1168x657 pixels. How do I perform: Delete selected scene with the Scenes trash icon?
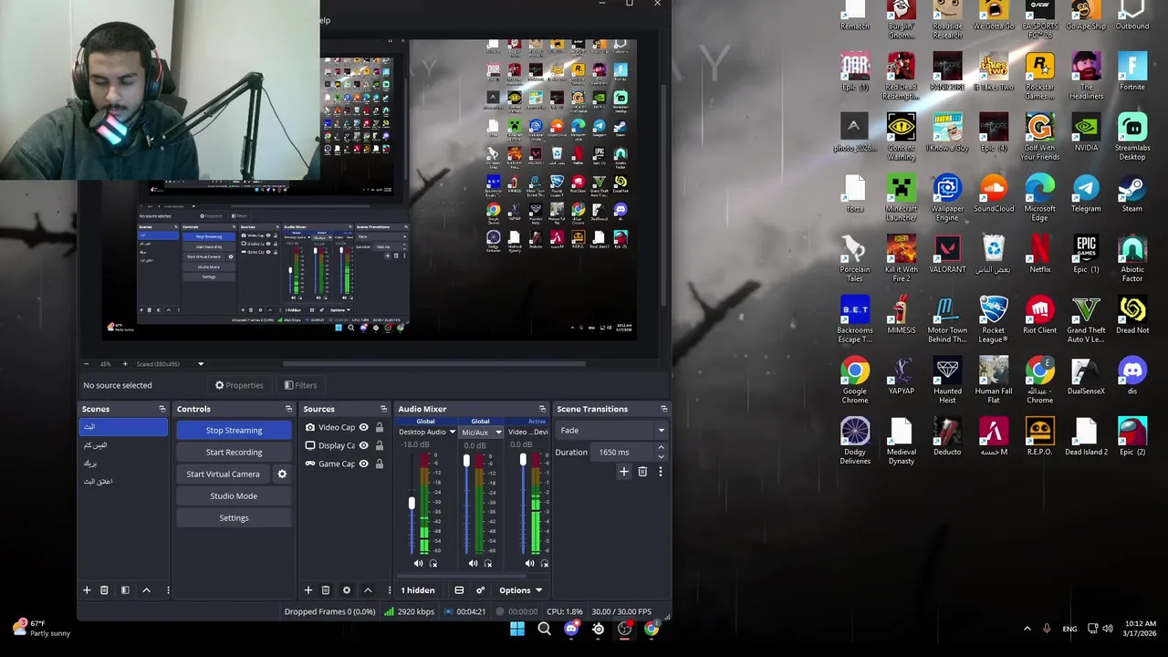[x=104, y=590]
